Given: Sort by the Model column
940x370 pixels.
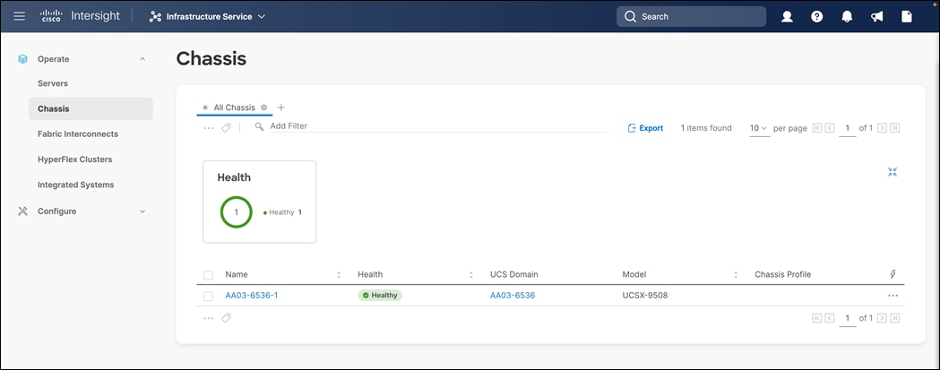Looking at the screenshot, I should [736, 275].
